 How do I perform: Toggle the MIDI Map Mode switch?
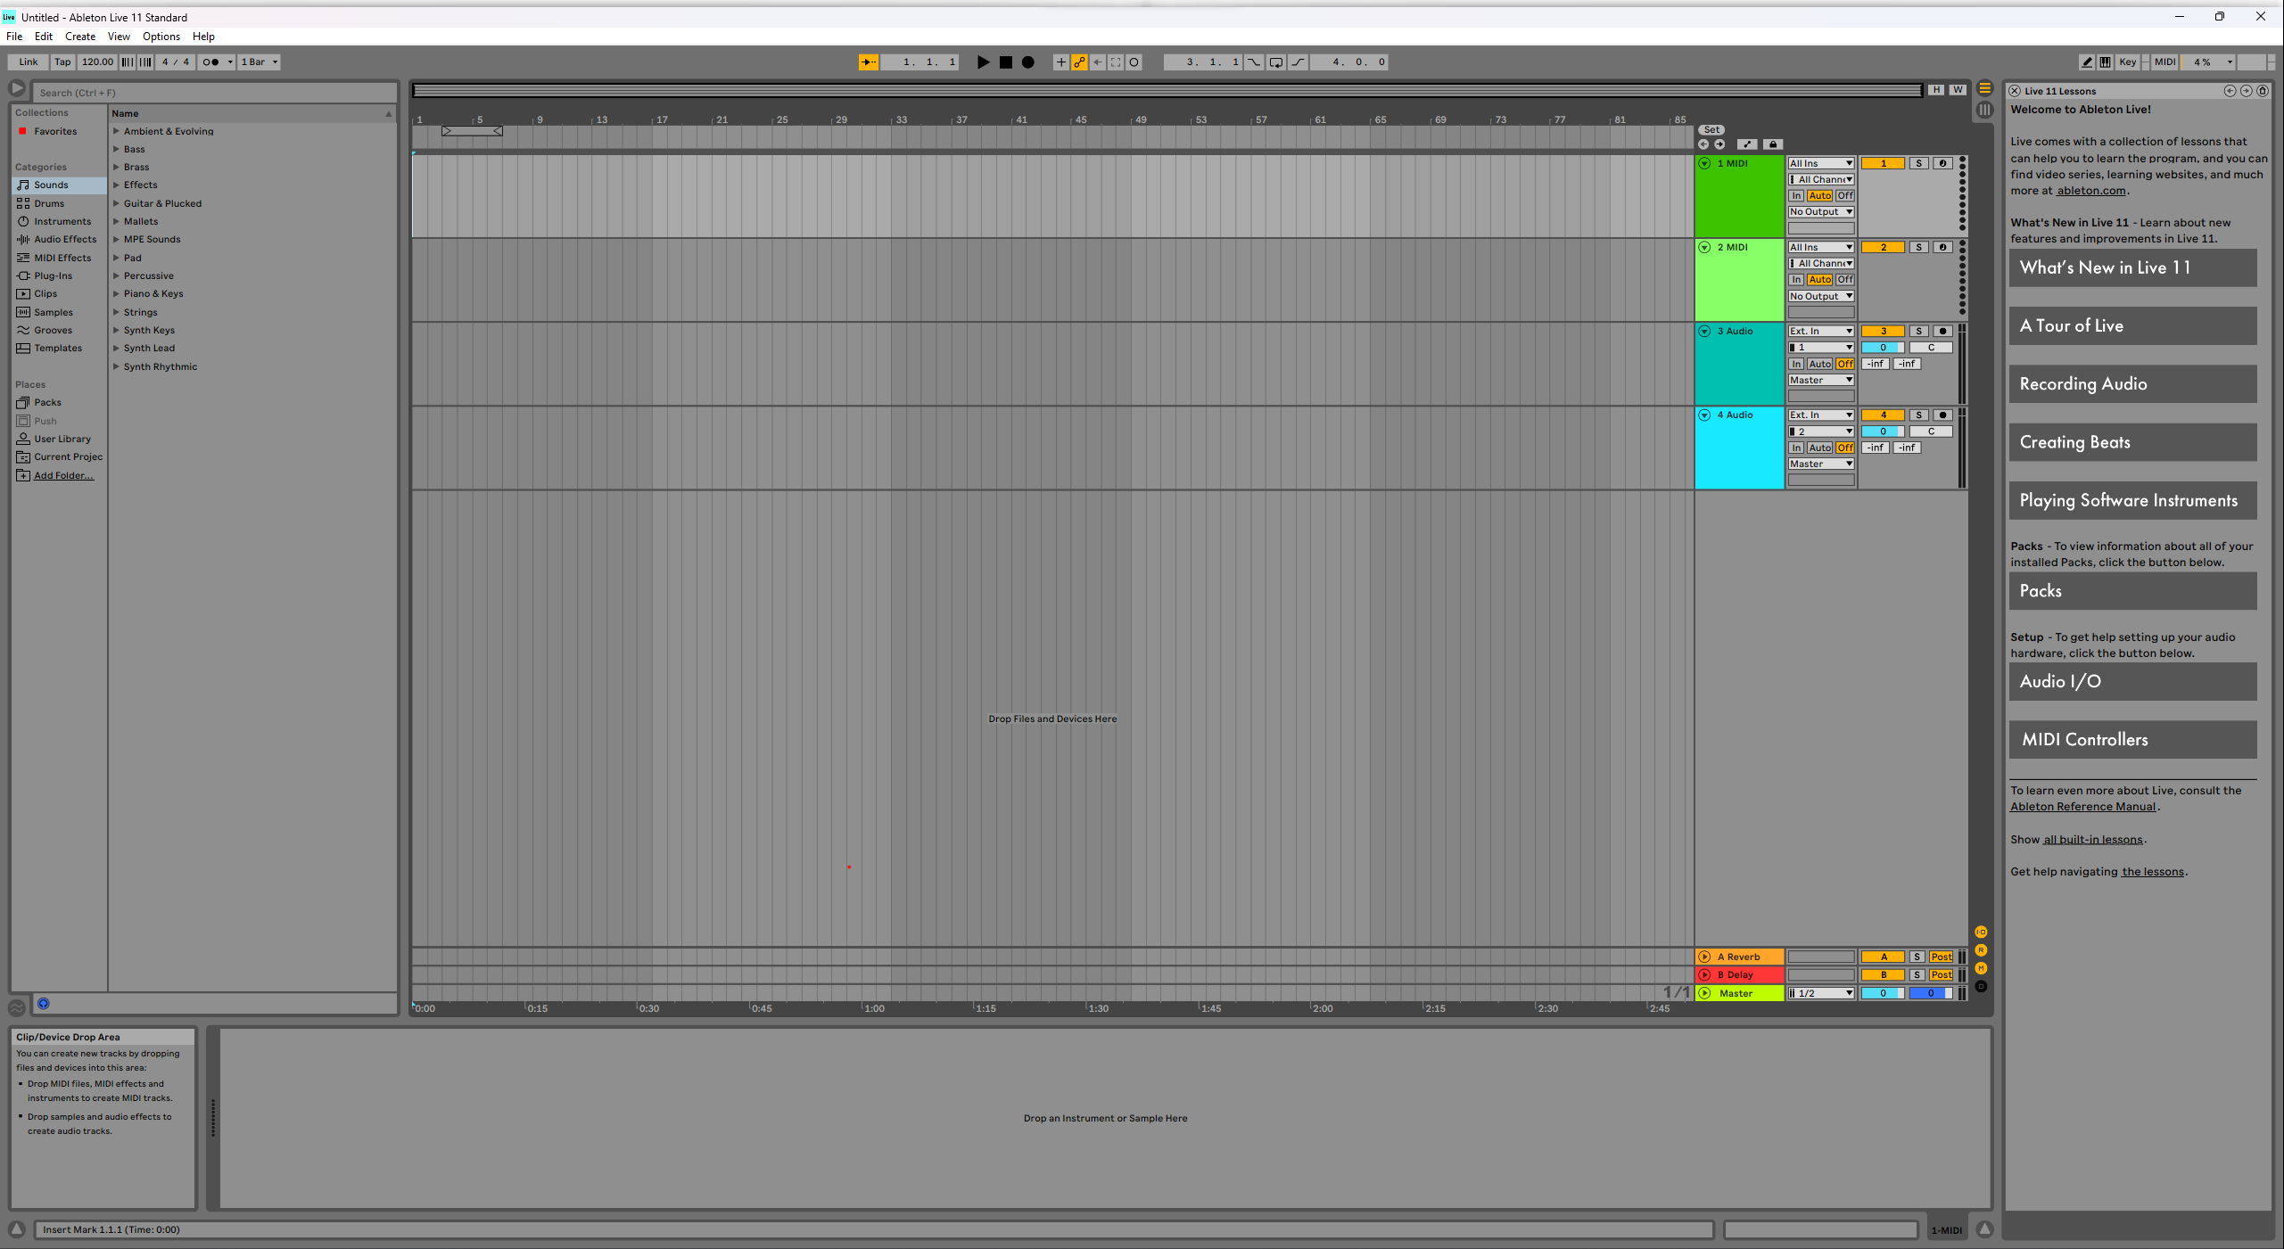(2164, 62)
